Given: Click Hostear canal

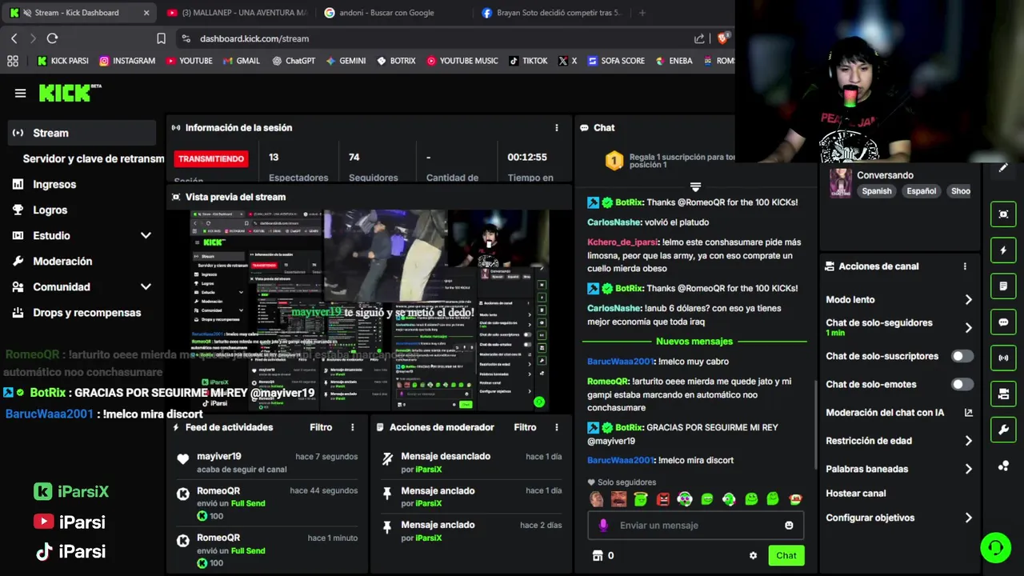Looking at the screenshot, I should pyautogui.click(x=855, y=494).
